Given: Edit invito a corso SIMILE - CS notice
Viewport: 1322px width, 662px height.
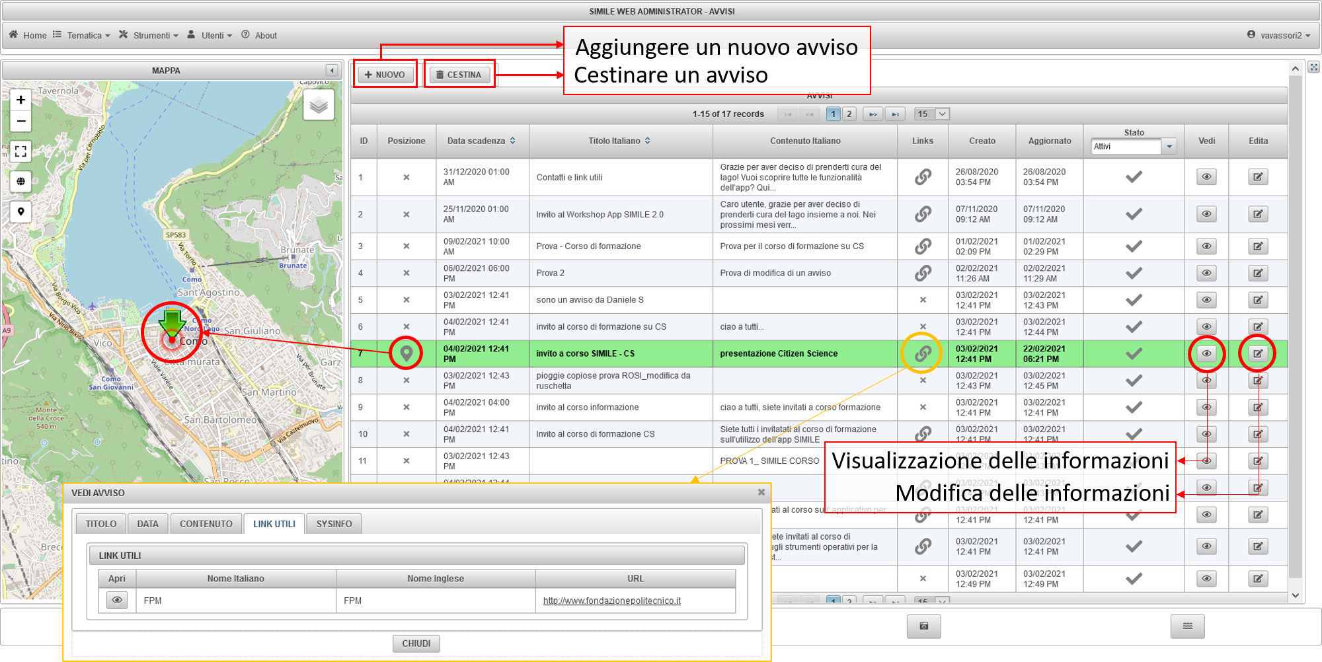Looking at the screenshot, I should coord(1258,353).
